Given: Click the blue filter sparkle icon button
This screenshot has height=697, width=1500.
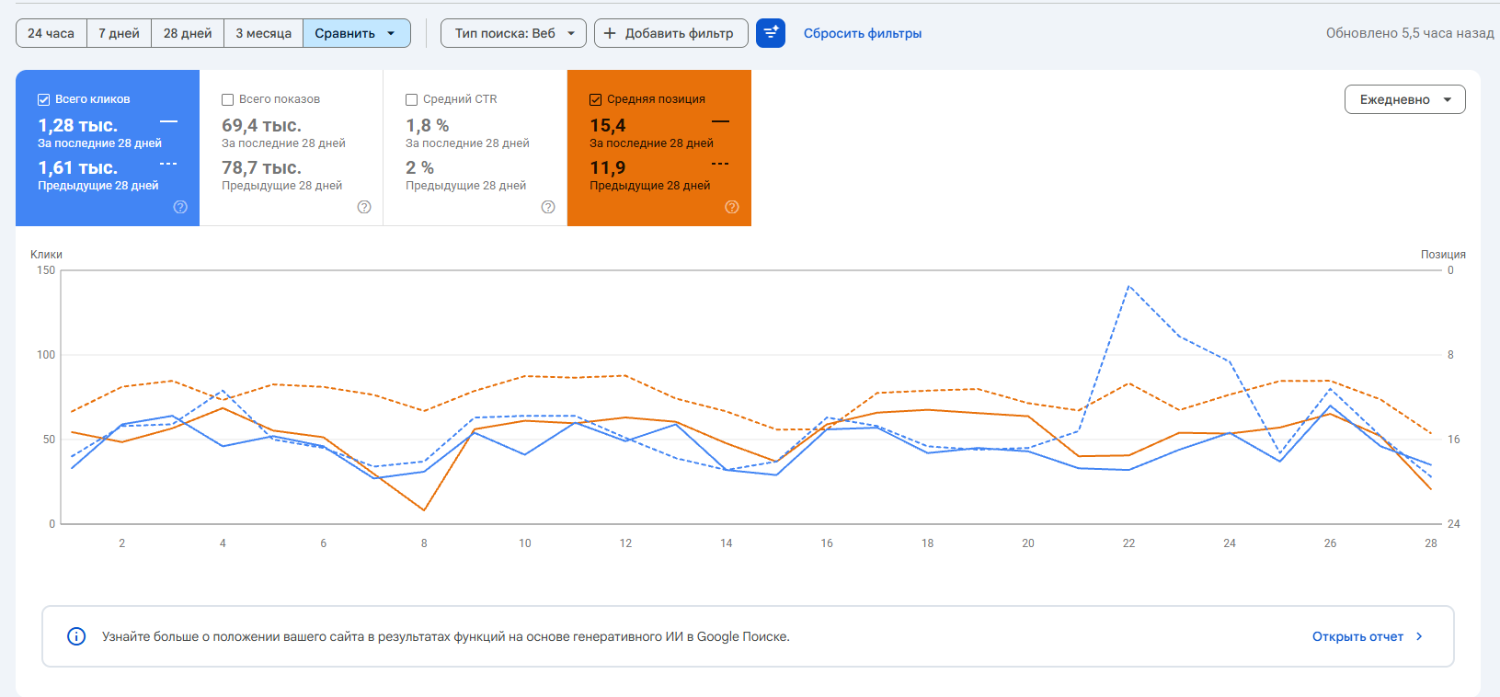Looking at the screenshot, I should click(771, 33).
